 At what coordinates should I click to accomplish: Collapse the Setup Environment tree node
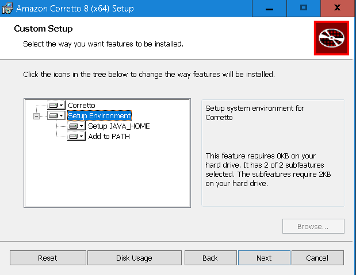(x=37, y=116)
